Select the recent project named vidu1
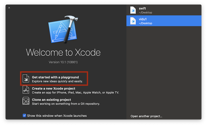This screenshot has width=207, height=126. (164, 21)
